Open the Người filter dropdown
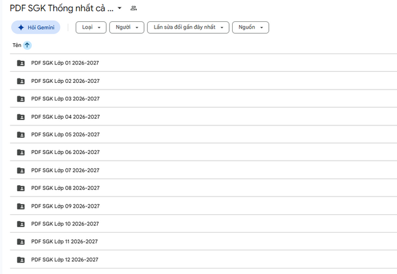The image size is (397, 274). tap(126, 27)
